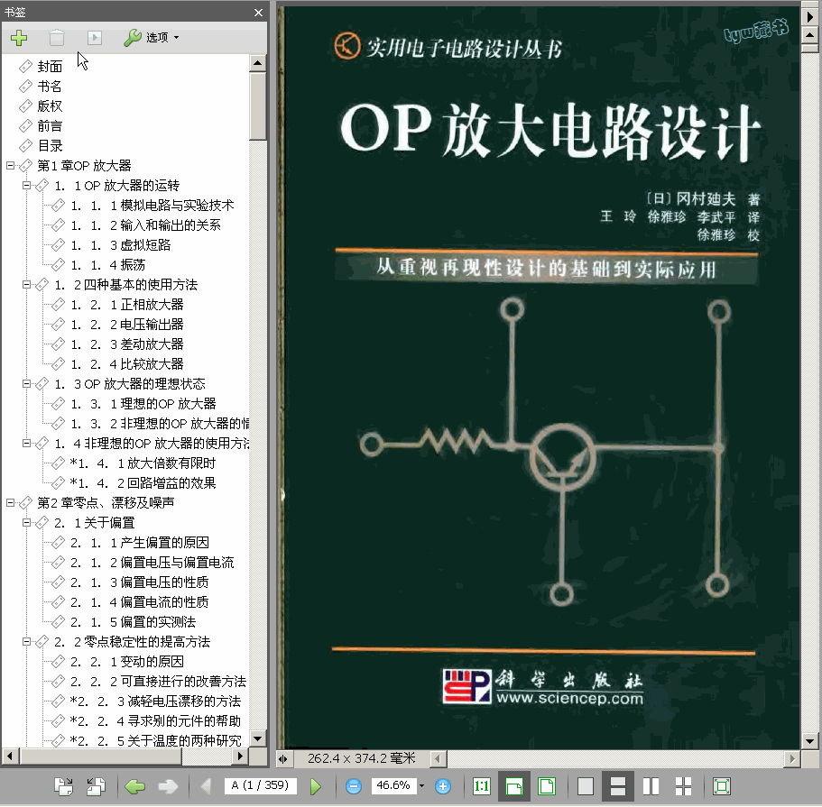Select bookmark 1.2.3 差动放大器
Image resolution: width=822 pixels, height=807 pixels.
[127, 344]
